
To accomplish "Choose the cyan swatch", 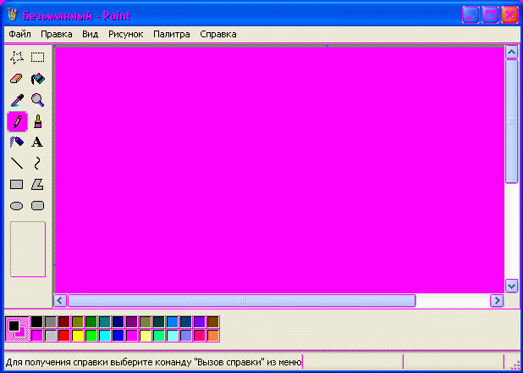I will [105, 335].
